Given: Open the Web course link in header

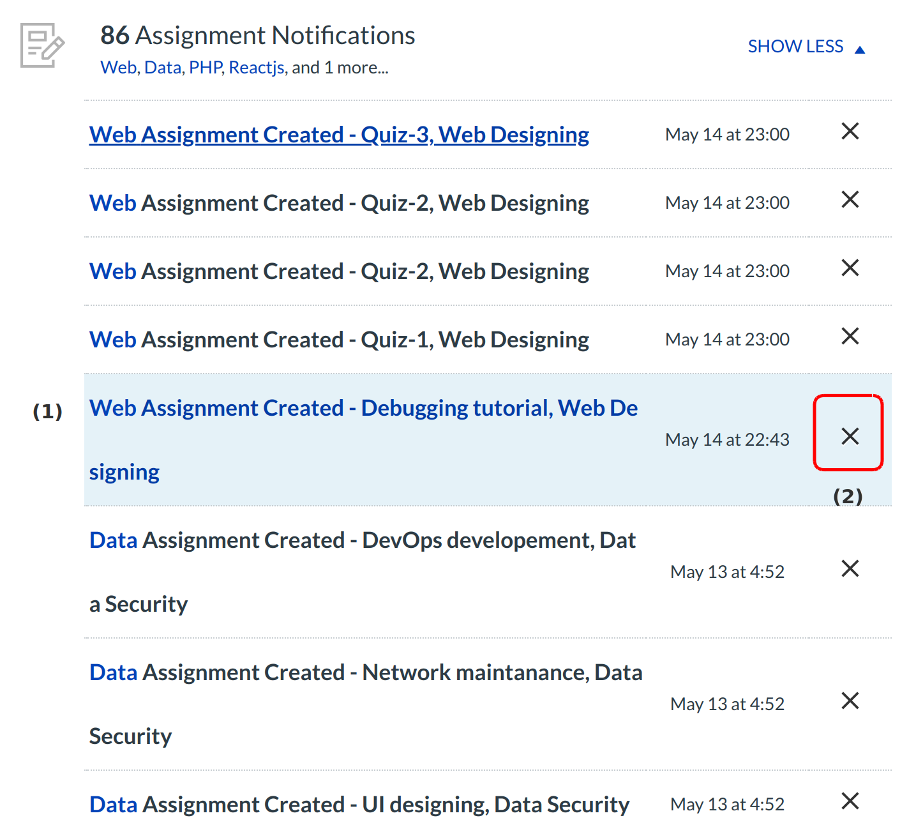Looking at the screenshot, I should (x=118, y=68).
